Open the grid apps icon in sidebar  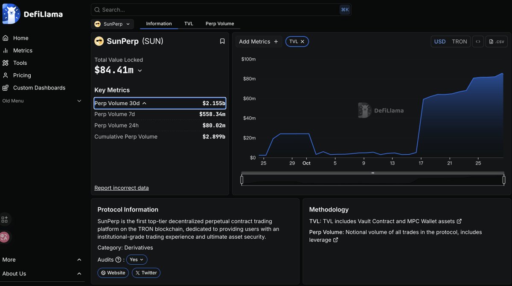(5, 220)
